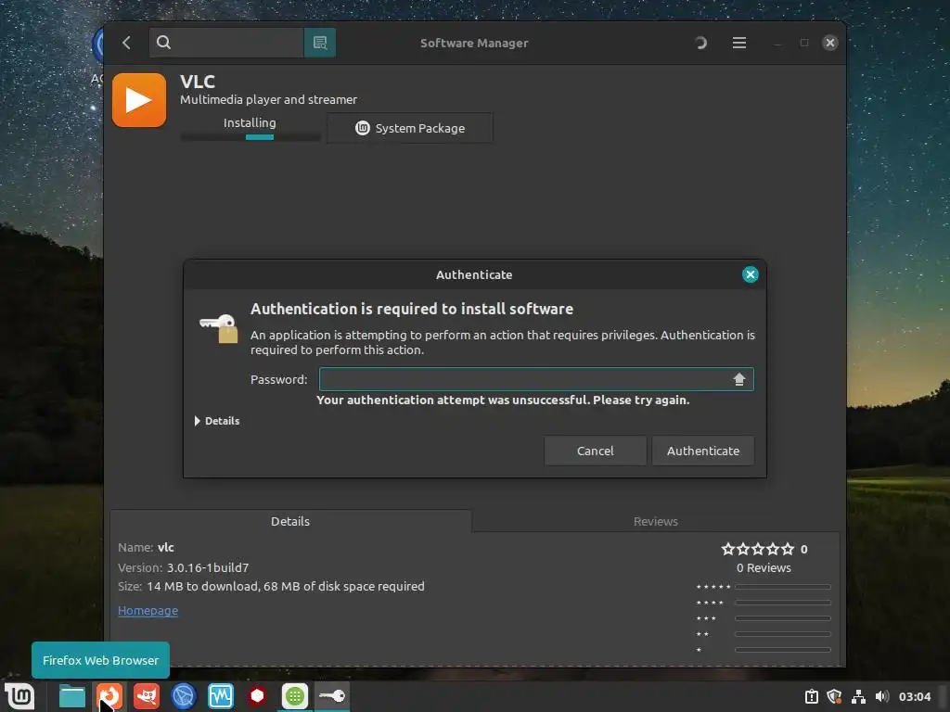Click the version text 3.0.16-1build7
This screenshot has width=950, height=712.
[x=208, y=567]
